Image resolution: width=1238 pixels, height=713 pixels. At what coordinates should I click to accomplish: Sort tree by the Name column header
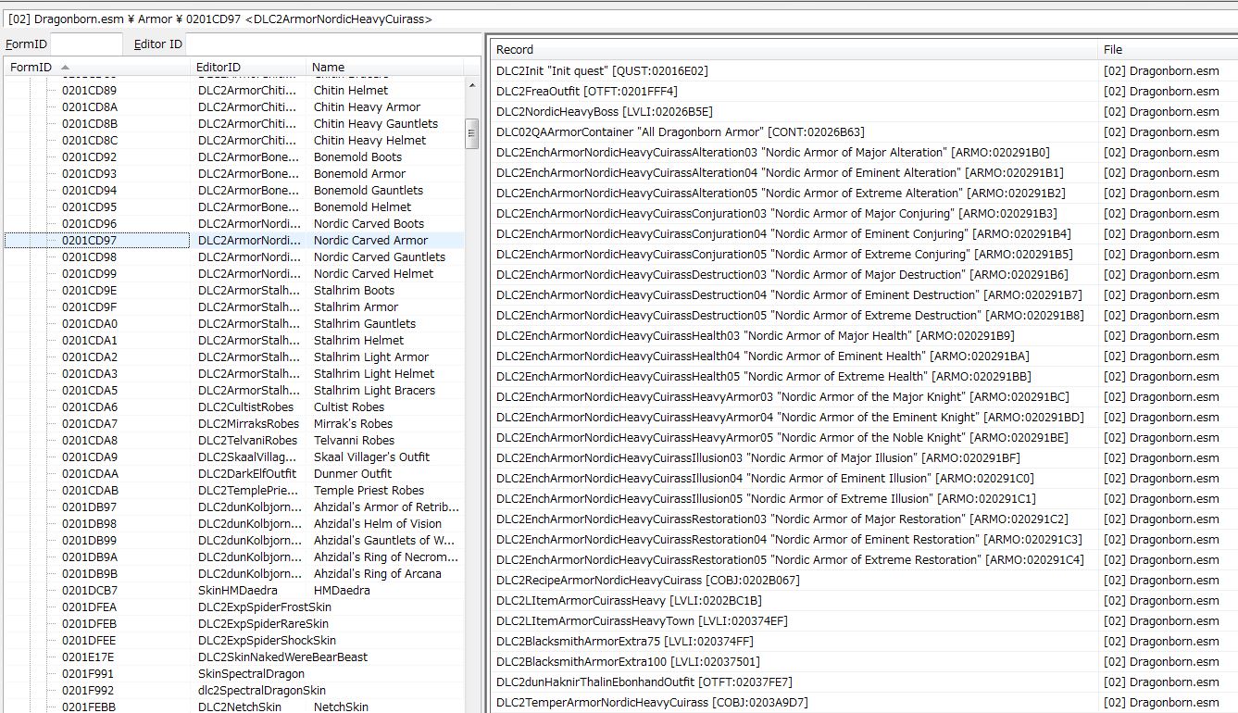(x=385, y=67)
